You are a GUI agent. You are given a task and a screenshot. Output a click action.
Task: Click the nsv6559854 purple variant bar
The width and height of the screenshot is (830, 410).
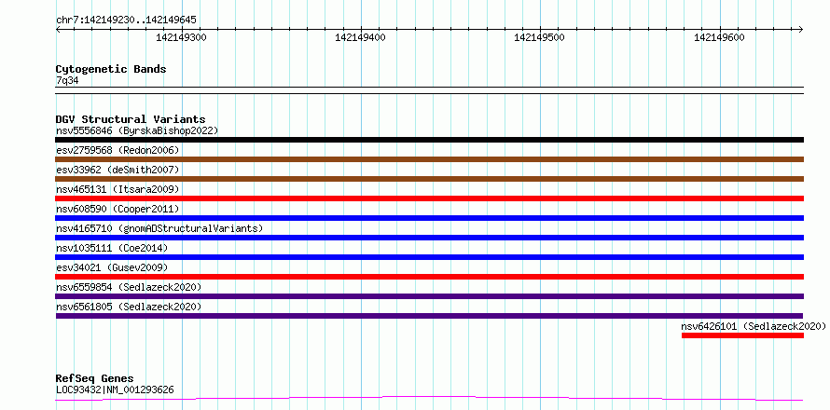pos(429,296)
